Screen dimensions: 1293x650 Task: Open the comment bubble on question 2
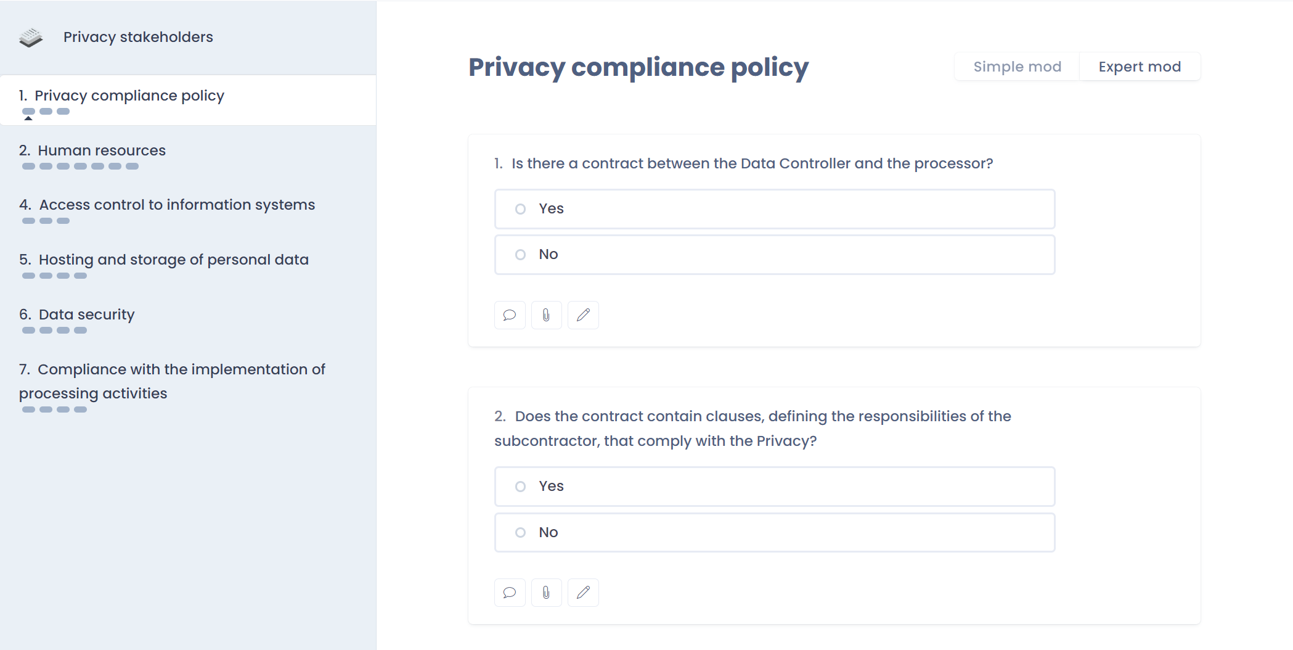pos(510,593)
